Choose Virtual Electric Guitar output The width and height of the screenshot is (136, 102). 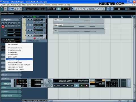tap(14, 50)
